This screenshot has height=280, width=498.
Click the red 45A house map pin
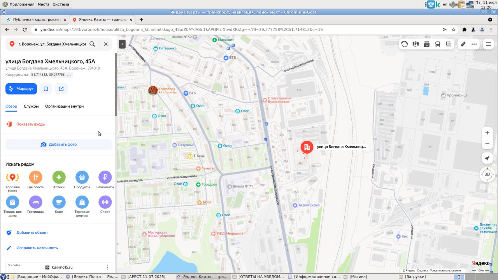[307, 148]
